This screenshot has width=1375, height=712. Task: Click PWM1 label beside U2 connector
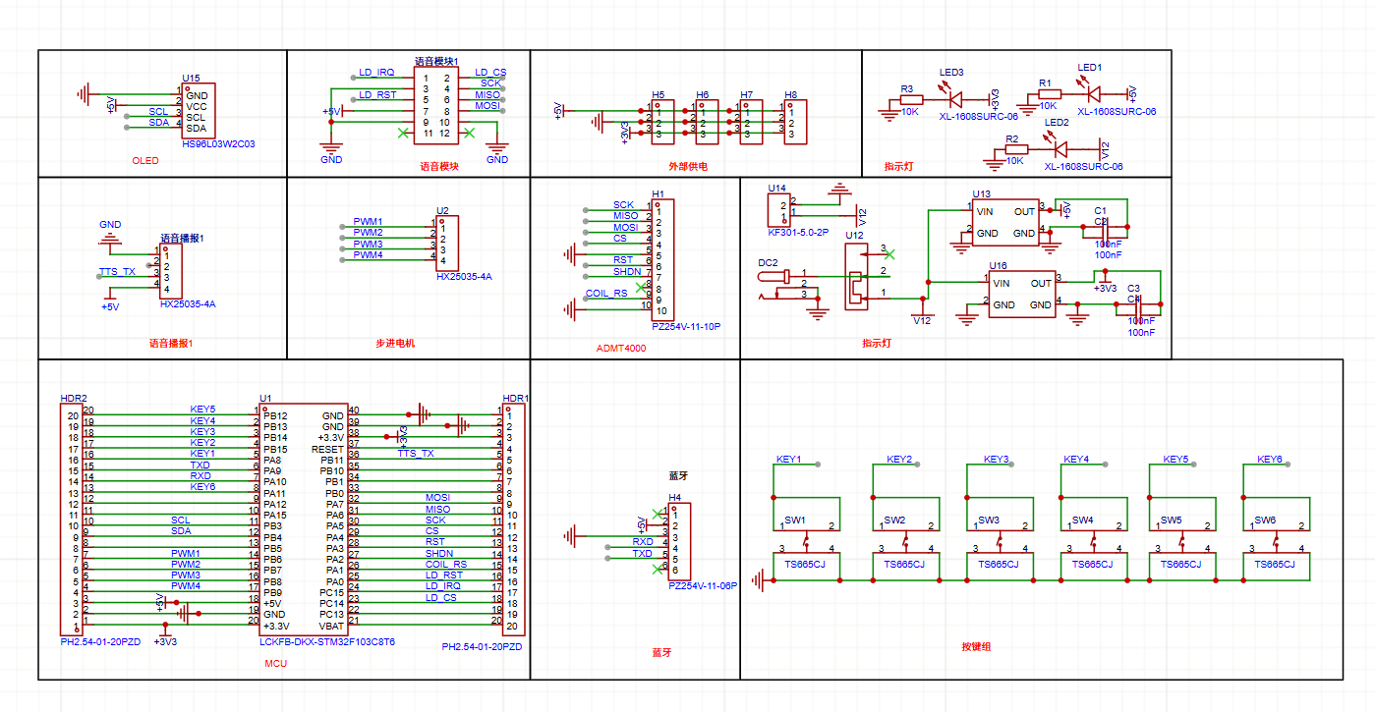369,222
